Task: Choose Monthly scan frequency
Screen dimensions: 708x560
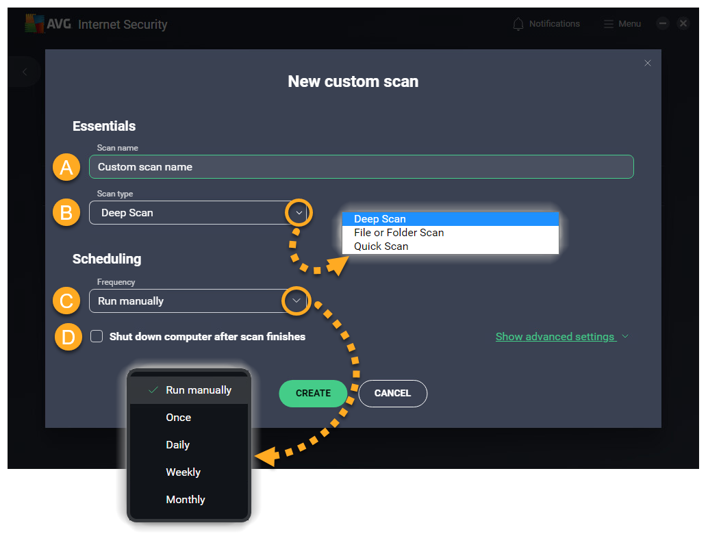Action: (186, 500)
